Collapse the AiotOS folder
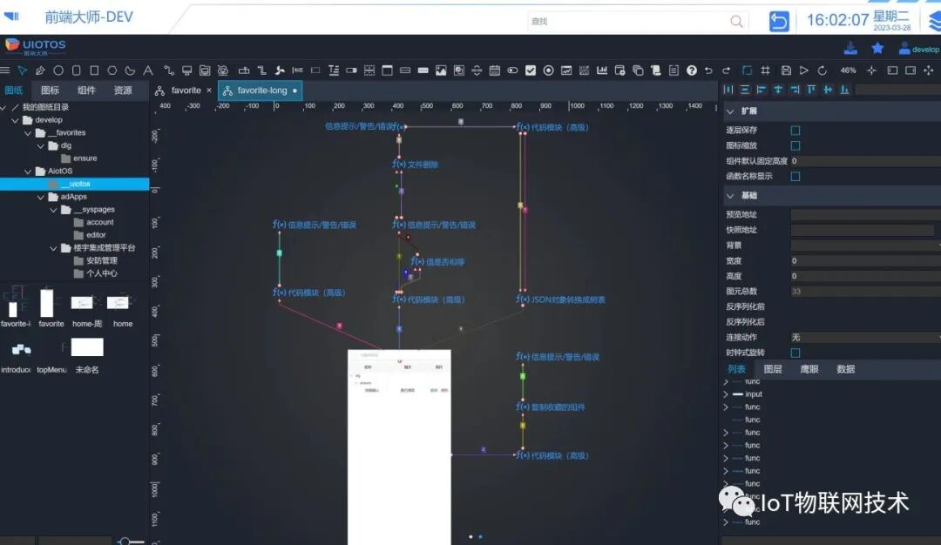The height and width of the screenshot is (545, 941). (28, 172)
